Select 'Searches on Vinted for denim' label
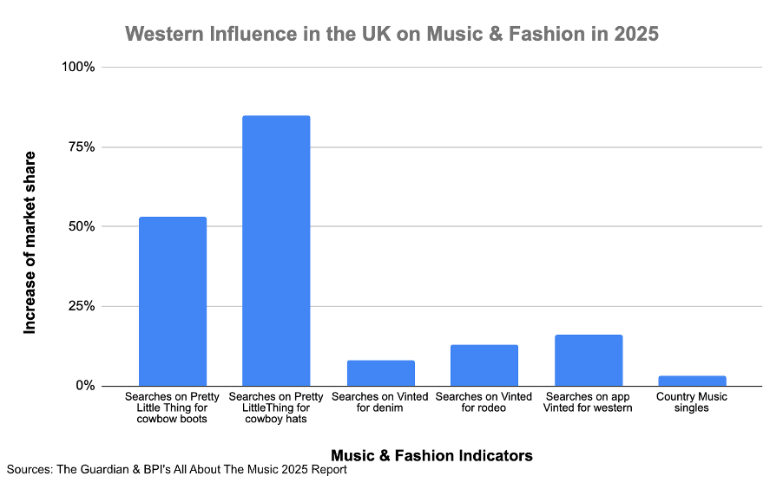 (x=379, y=402)
